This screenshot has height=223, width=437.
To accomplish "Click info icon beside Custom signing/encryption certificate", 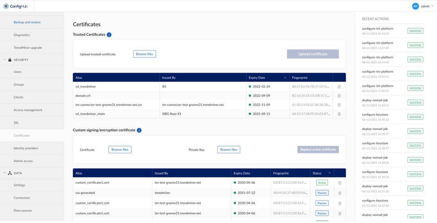I will click(139, 130).
